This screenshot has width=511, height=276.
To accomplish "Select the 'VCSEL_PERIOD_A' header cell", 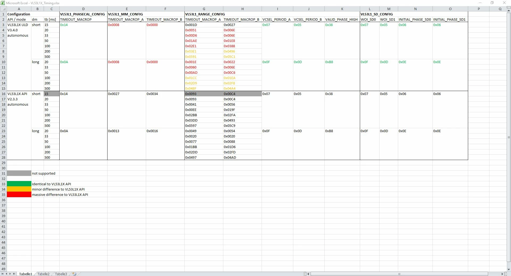I will [277, 19].
